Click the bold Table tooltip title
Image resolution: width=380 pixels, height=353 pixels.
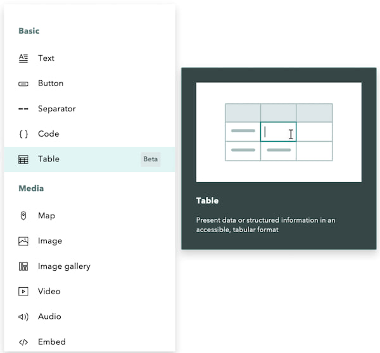click(208, 201)
